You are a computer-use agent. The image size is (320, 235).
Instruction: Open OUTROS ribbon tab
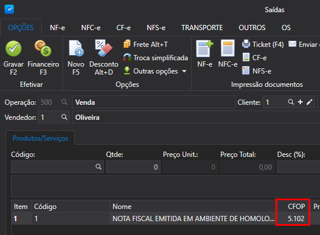(252, 28)
